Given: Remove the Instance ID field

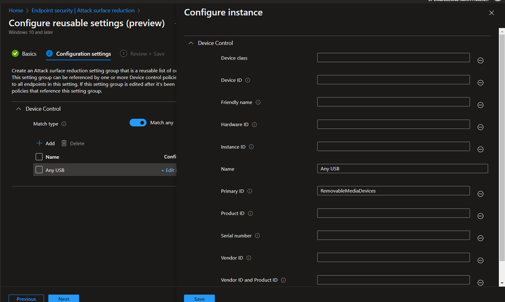Looking at the screenshot, I should 480,149.
